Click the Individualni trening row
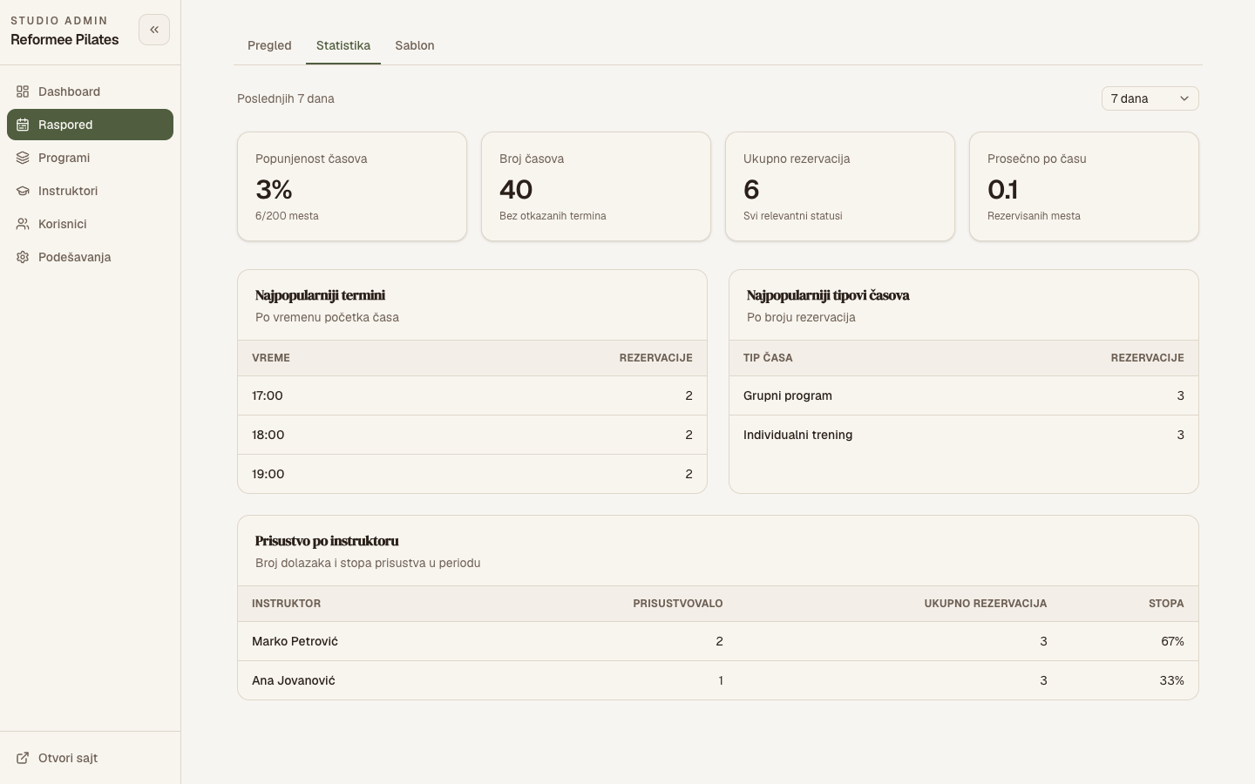 (964, 435)
